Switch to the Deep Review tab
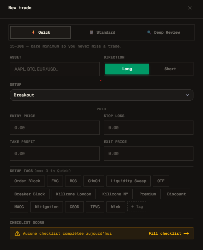 click(x=164, y=32)
